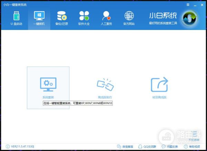The image size is (207, 151).
Task: Open 微信客服 in the footer
Action: coord(125,147)
